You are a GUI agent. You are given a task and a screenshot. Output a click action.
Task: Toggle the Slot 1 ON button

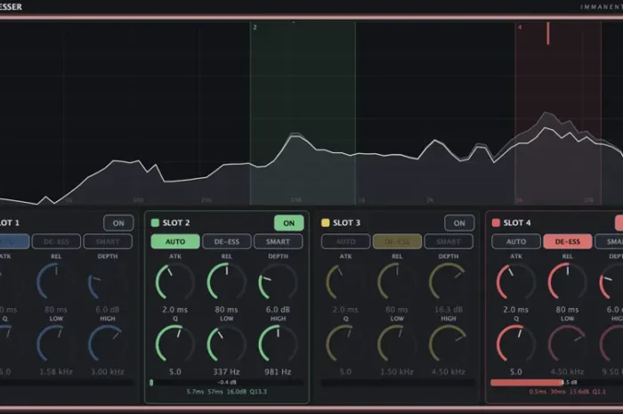[118, 223]
